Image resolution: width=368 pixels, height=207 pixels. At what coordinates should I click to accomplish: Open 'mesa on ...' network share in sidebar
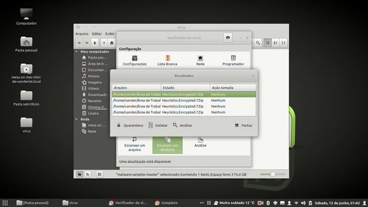[94, 125]
